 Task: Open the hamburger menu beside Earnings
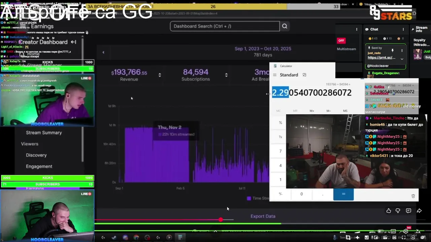[x=23, y=26]
